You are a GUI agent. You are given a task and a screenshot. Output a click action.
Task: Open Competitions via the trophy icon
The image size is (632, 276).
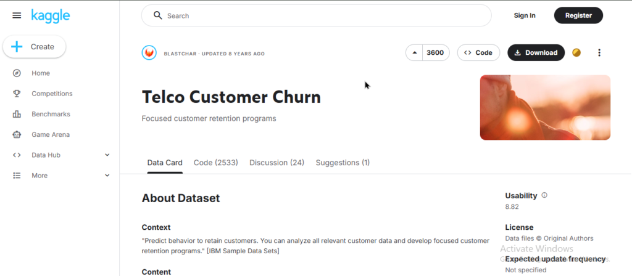coord(17,94)
